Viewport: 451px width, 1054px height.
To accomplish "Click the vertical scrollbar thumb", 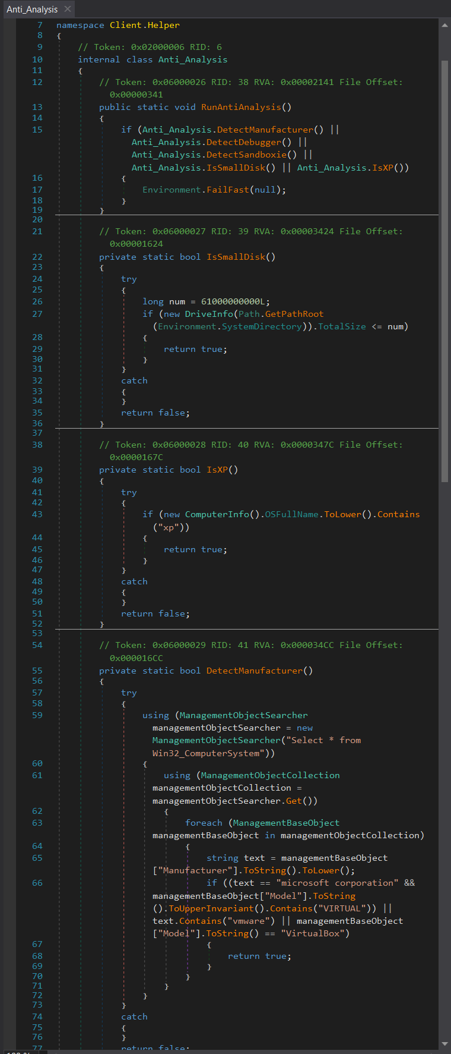I will pyautogui.click(x=444, y=268).
